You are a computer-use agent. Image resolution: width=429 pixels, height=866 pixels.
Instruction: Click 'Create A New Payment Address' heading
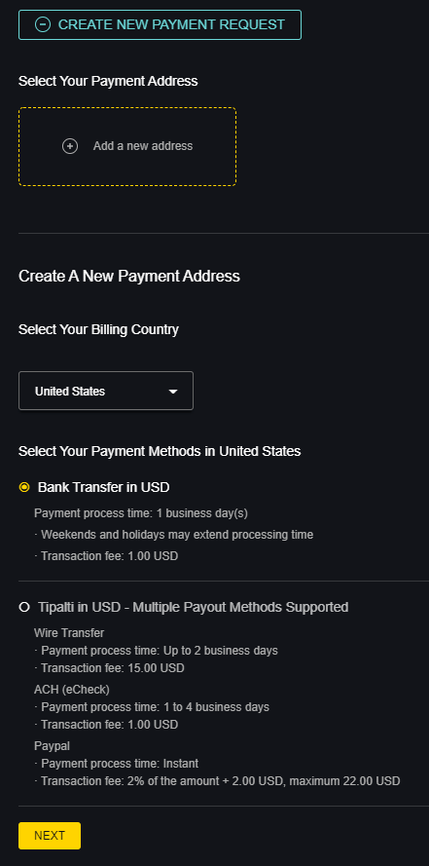tap(129, 276)
